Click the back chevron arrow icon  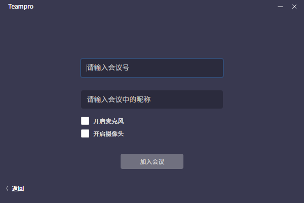pyautogui.click(x=7, y=189)
